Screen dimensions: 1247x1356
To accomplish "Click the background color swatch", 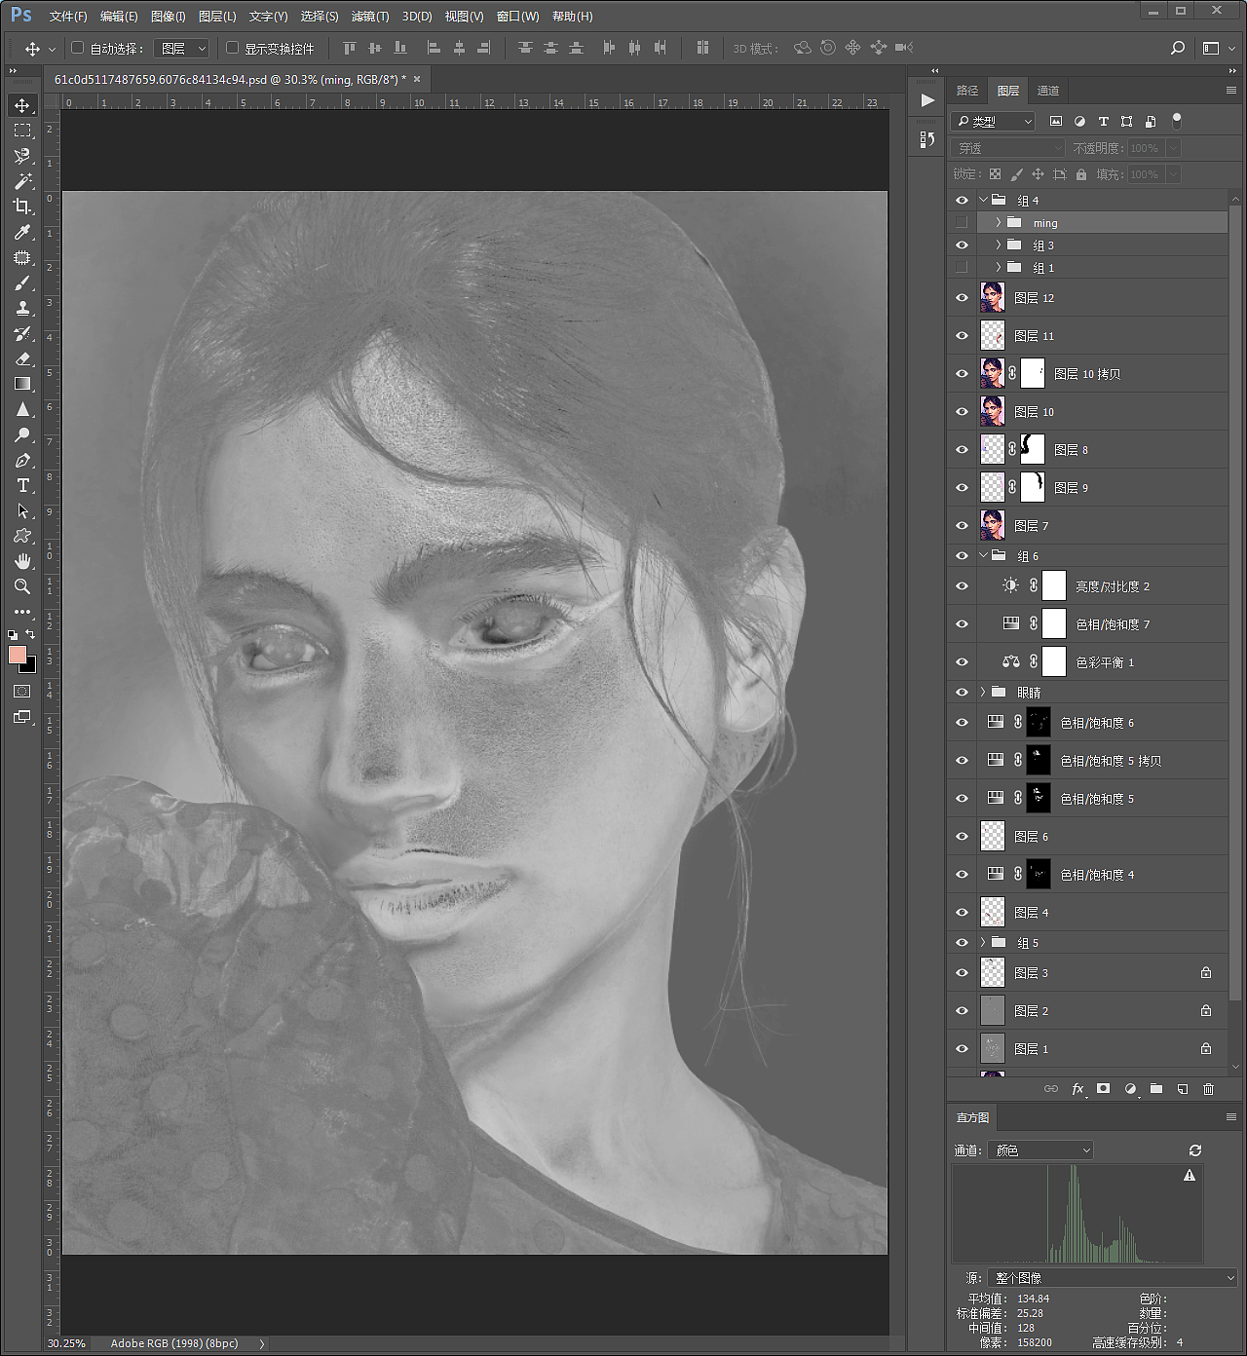I will (29, 666).
